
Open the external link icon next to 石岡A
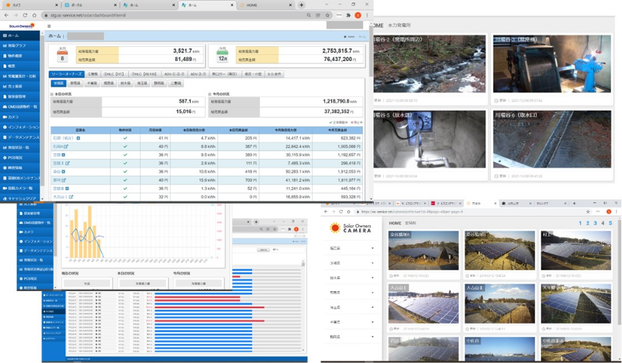click(x=66, y=147)
